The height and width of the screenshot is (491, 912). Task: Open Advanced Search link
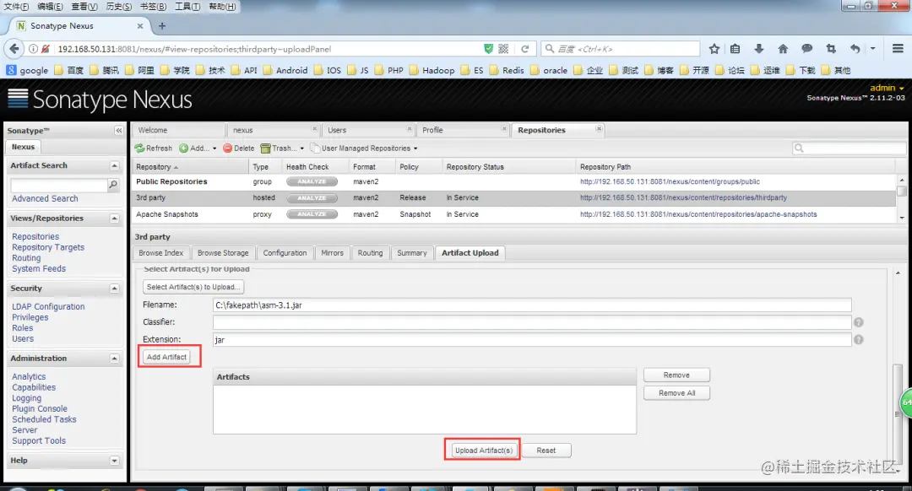click(45, 199)
